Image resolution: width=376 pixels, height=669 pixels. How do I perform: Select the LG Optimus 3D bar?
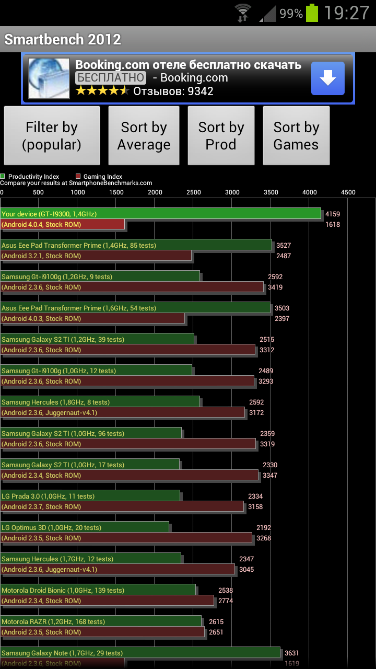coord(85,527)
